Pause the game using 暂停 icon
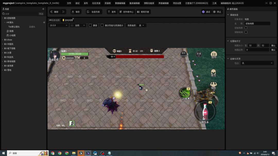 tap(214, 54)
